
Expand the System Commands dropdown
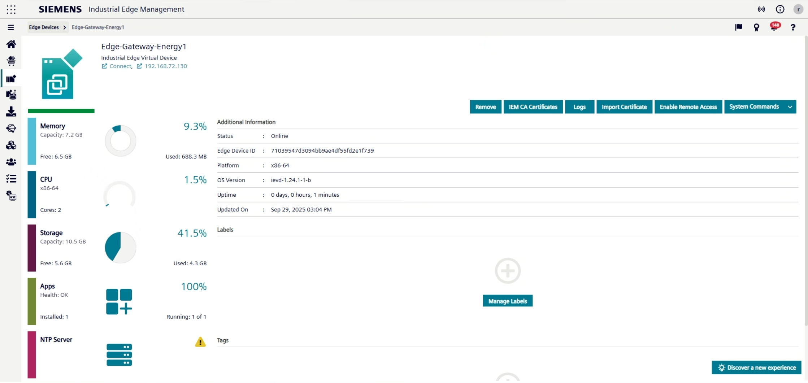(x=790, y=107)
